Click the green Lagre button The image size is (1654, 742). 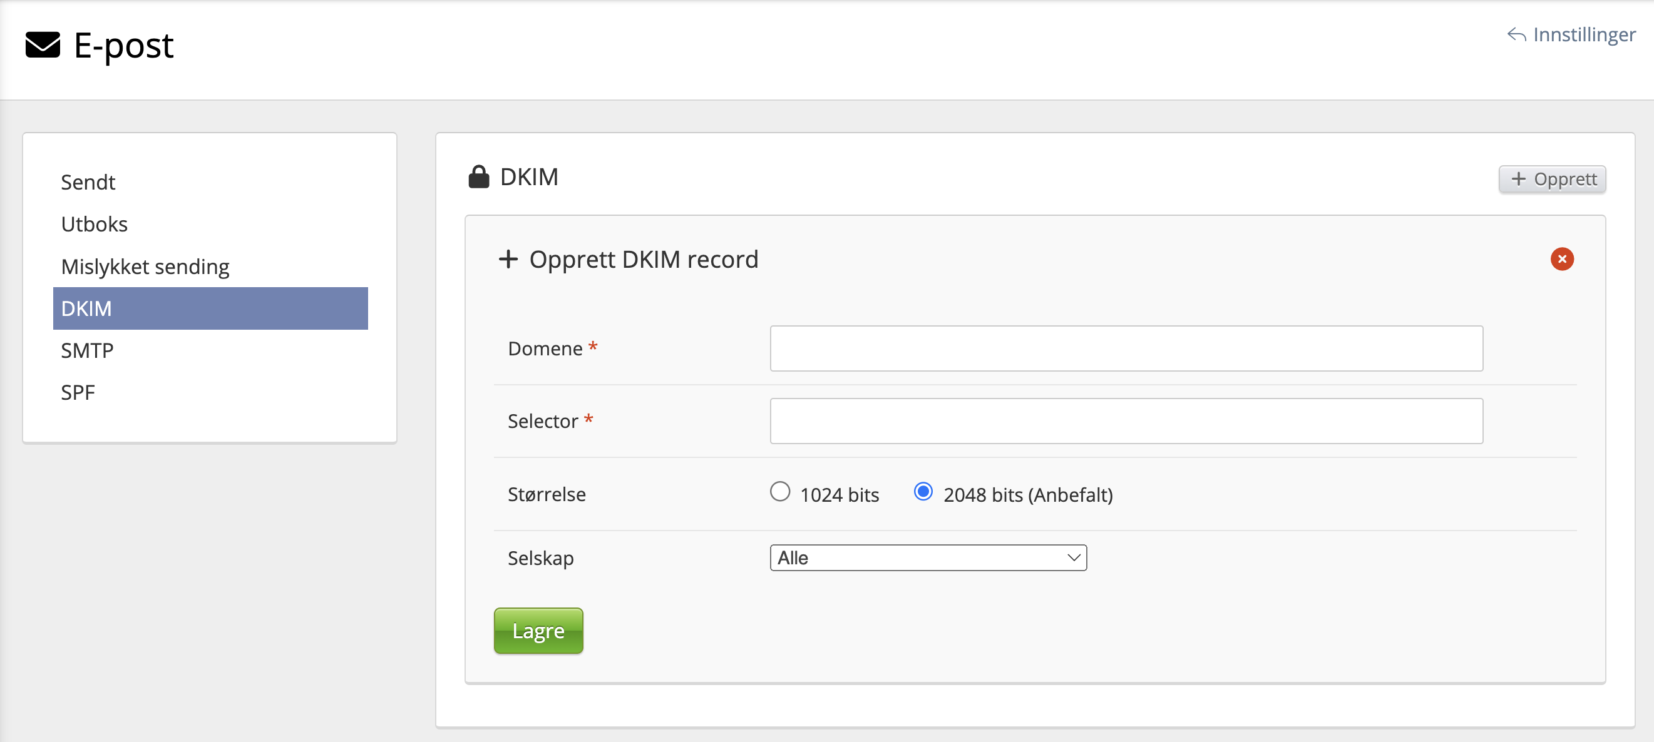click(538, 631)
